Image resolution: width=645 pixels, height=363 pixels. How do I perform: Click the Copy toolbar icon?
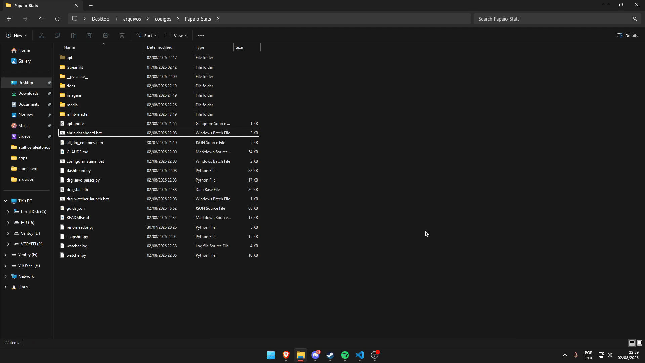57,35
